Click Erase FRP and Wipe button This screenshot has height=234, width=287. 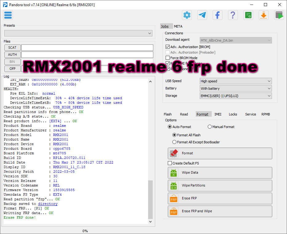click(220, 211)
